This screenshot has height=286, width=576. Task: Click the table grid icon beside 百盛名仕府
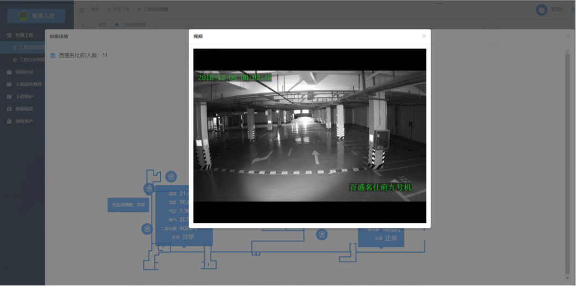point(53,55)
